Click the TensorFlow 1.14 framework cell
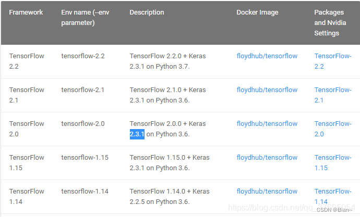Screen dimensions: 360x217 pos(27,197)
